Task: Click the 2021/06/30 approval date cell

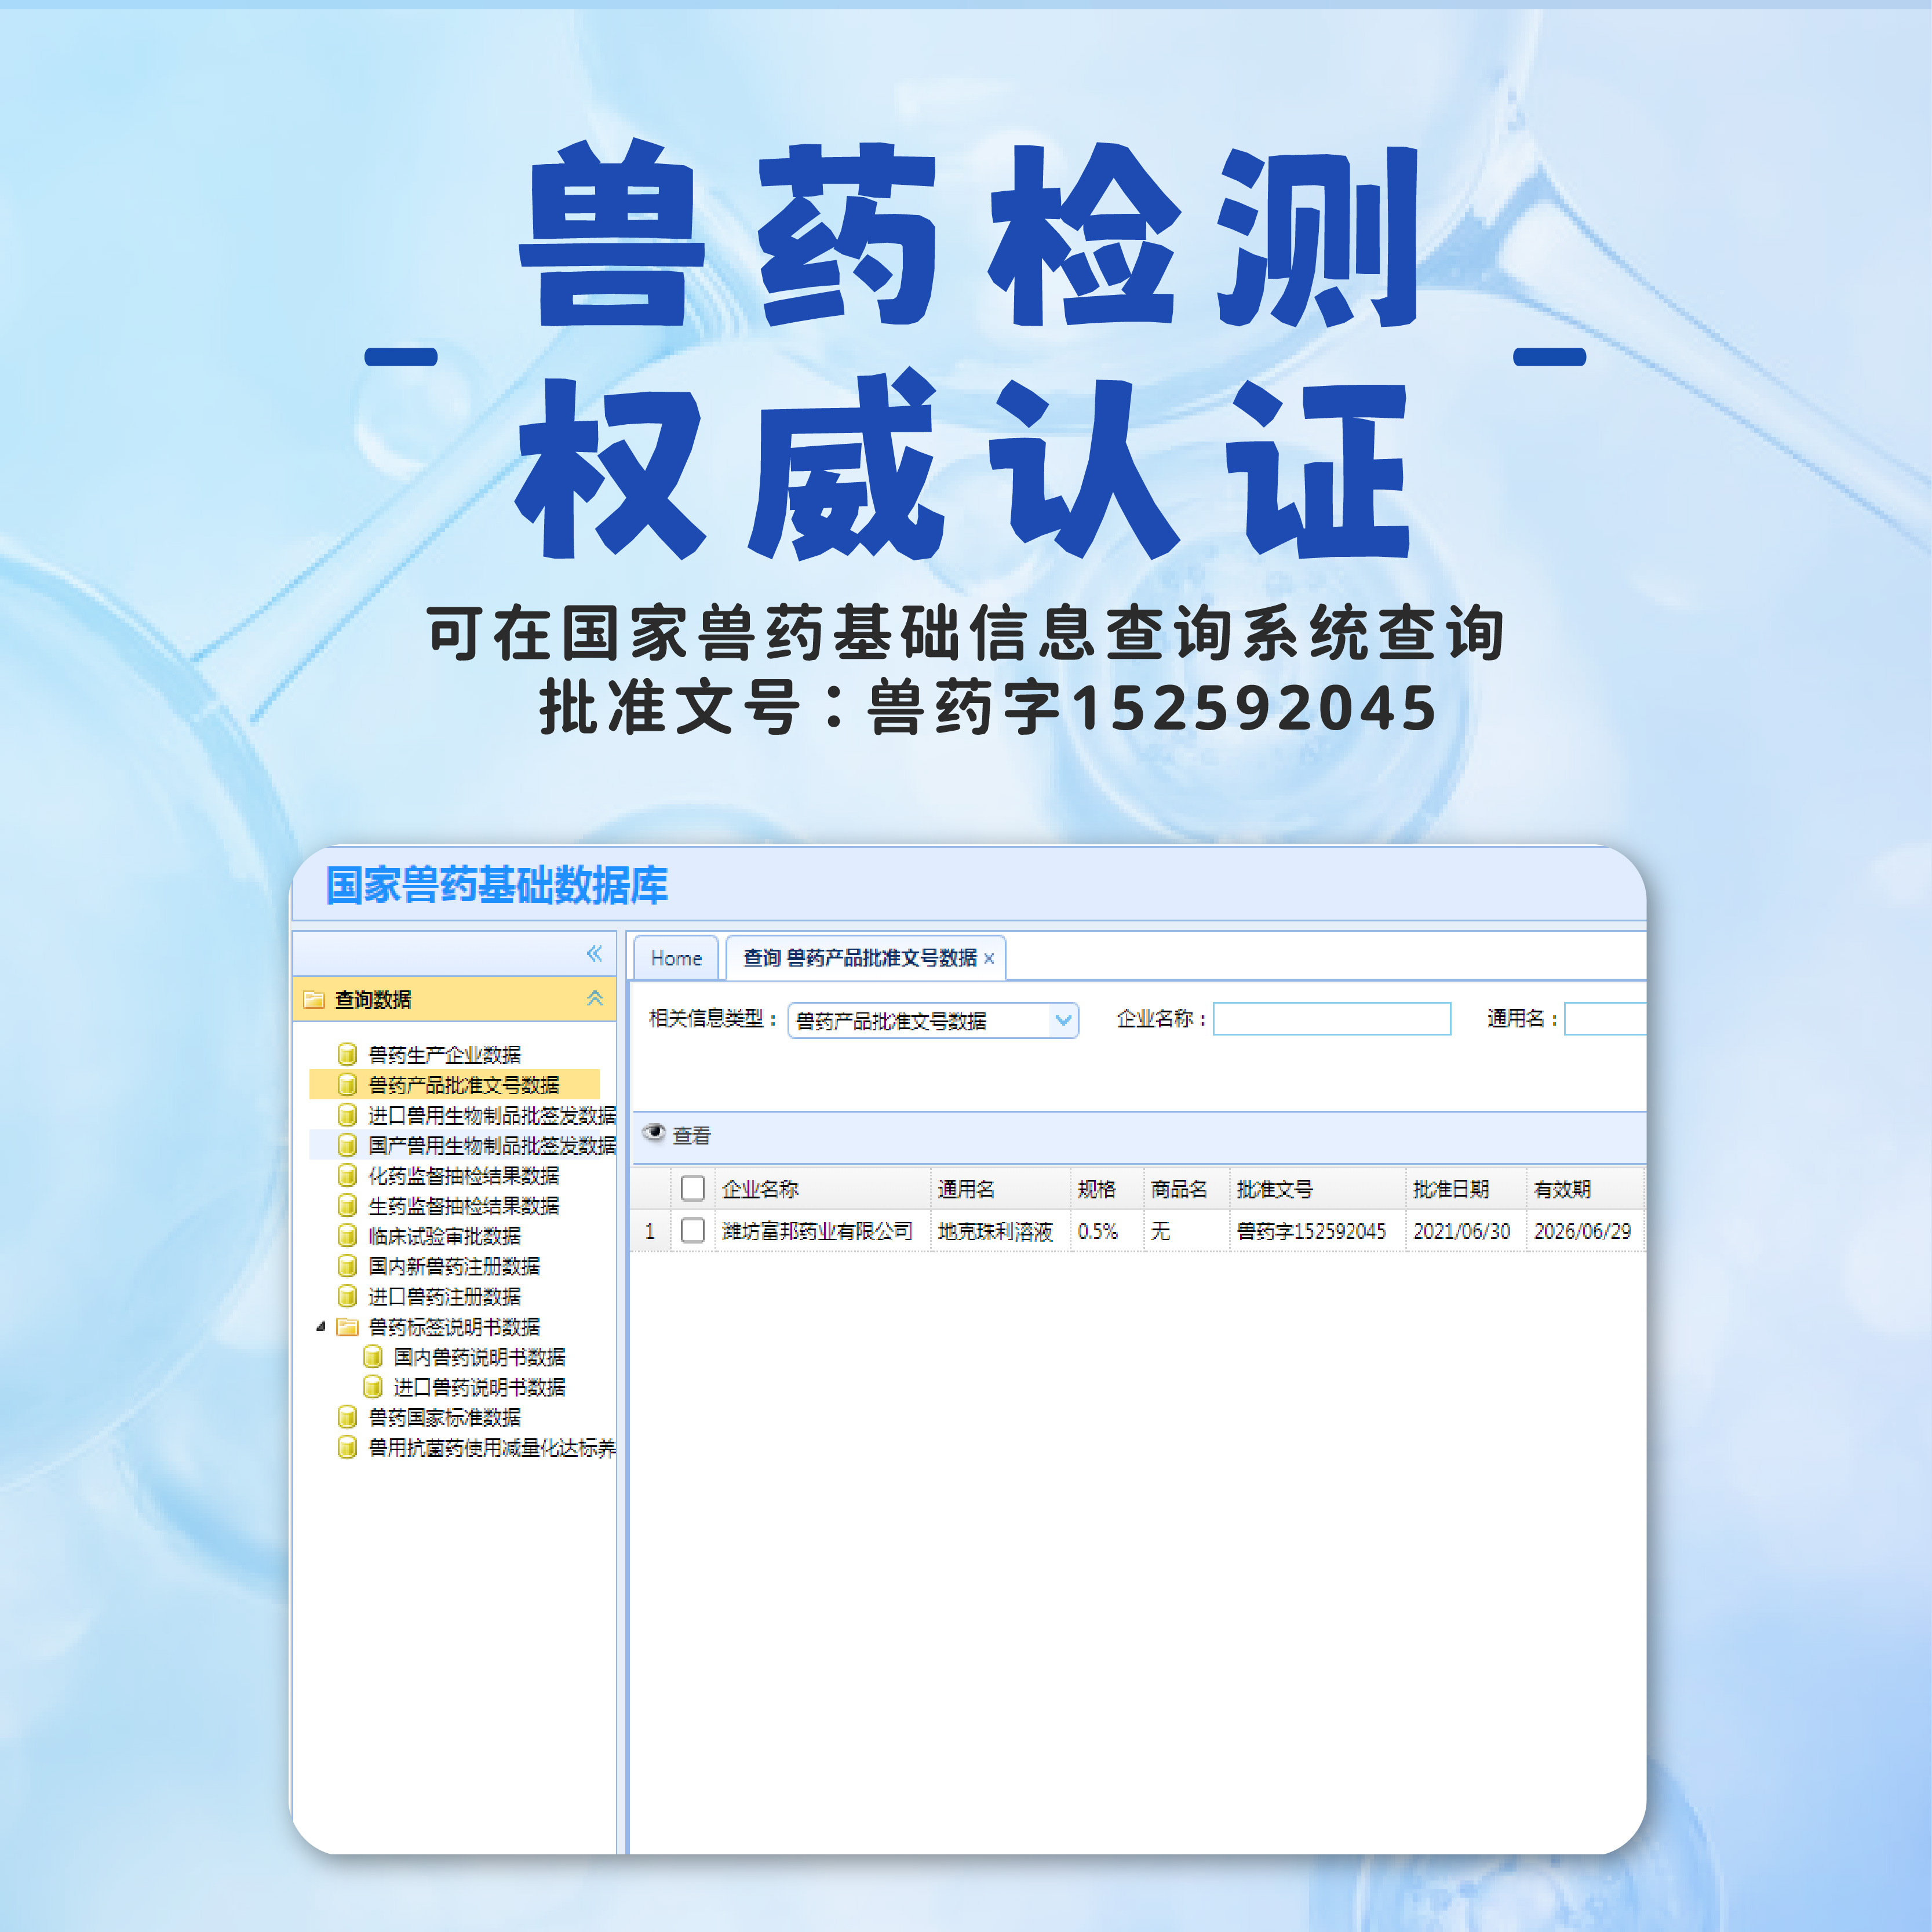Action: [1466, 1230]
